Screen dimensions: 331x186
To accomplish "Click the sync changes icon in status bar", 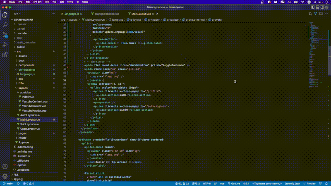I will (18, 183).
